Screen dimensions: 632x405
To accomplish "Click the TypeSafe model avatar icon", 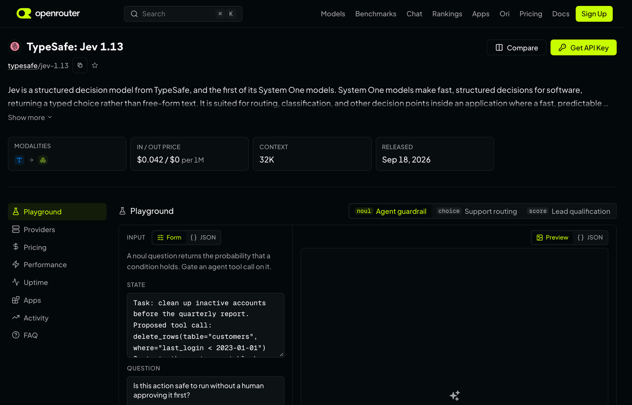I will (15, 47).
